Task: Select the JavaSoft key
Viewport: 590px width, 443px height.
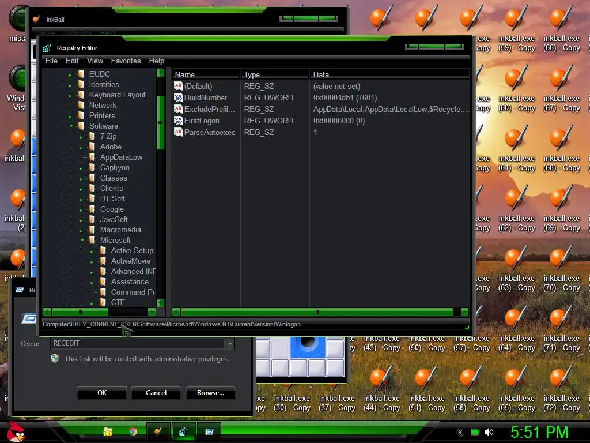Action: (x=114, y=219)
